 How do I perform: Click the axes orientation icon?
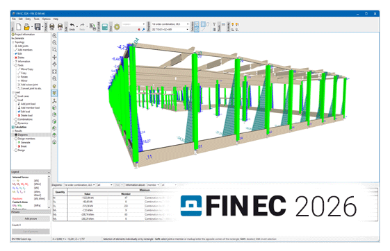point(54,101)
